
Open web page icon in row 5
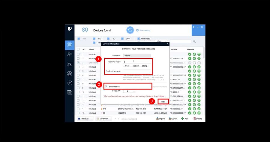coord(199,71)
